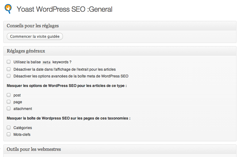Image resolution: width=239 pixels, height=157 pixels.
Task: Toggle the Outils pour les webmestres panel header
Action: click(120, 149)
